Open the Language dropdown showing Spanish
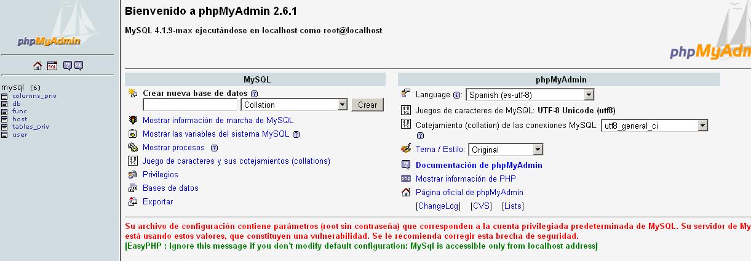Image resolution: width=751 pixels, height=261 pixels. 530,95
